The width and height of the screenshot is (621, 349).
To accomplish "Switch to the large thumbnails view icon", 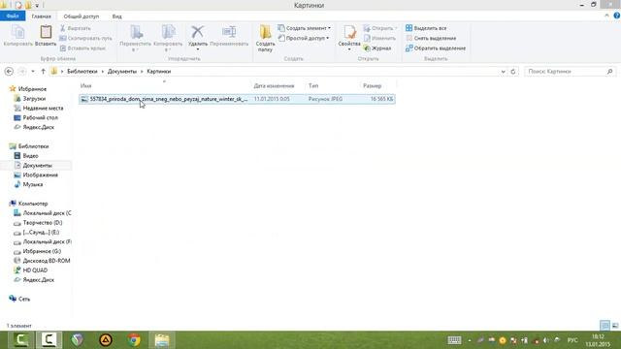I will (x=615, y=326).
